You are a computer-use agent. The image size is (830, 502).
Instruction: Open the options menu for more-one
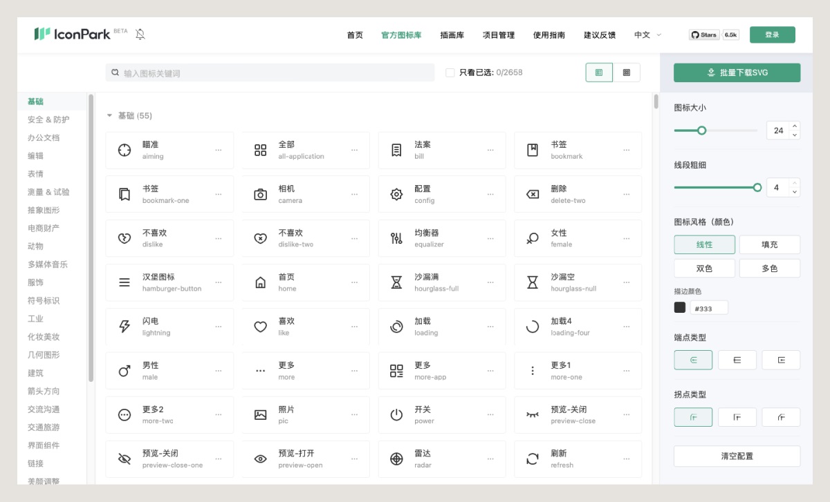point(627,371)
